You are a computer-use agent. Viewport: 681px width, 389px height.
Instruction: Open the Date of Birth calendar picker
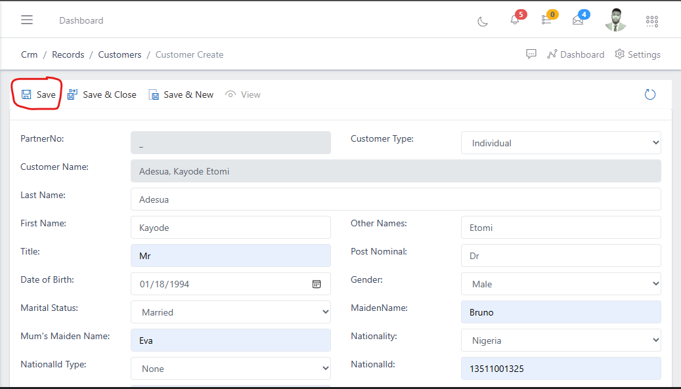pyautogui.click(x=316, y=283)
